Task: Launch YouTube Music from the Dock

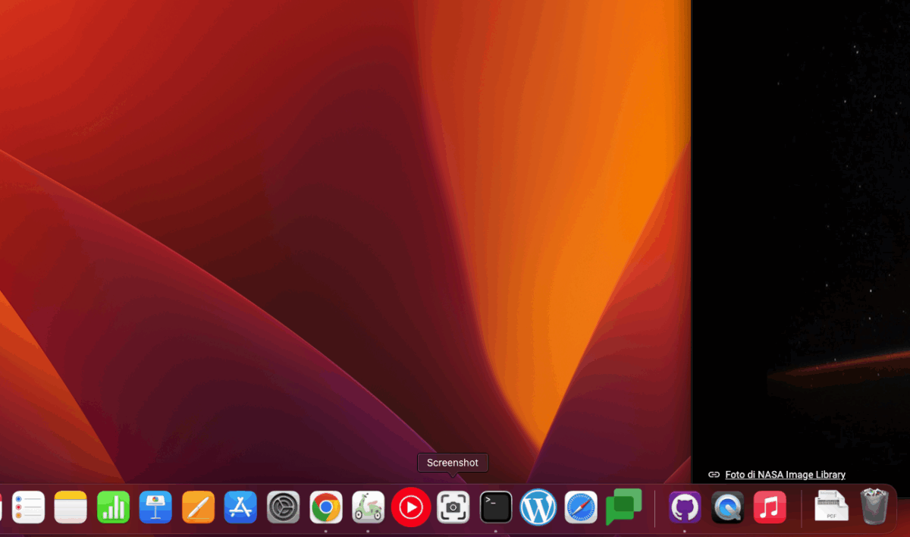Action: [411, 507]
